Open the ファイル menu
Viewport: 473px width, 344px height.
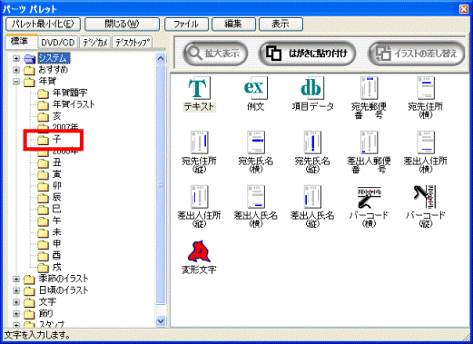[186, 24]
